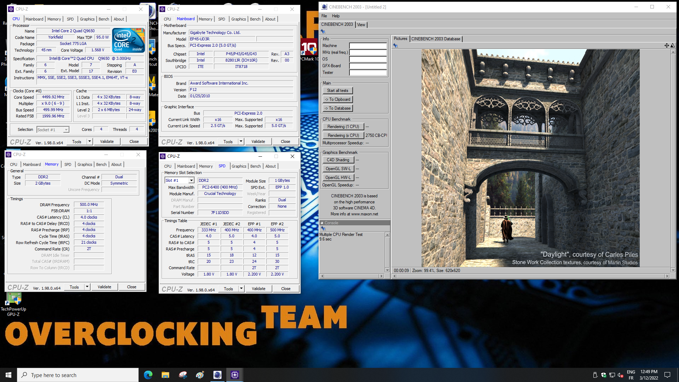679x382 pixels.
Task: Open the Windows Start menu
Action: click(x=8, y=375)
